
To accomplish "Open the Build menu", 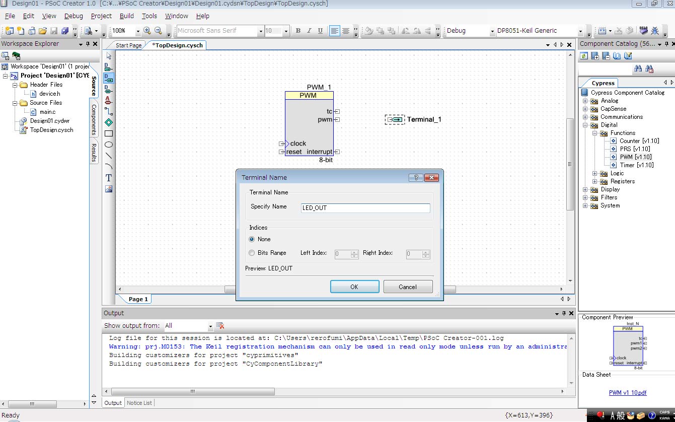I will tap(127, 16).
